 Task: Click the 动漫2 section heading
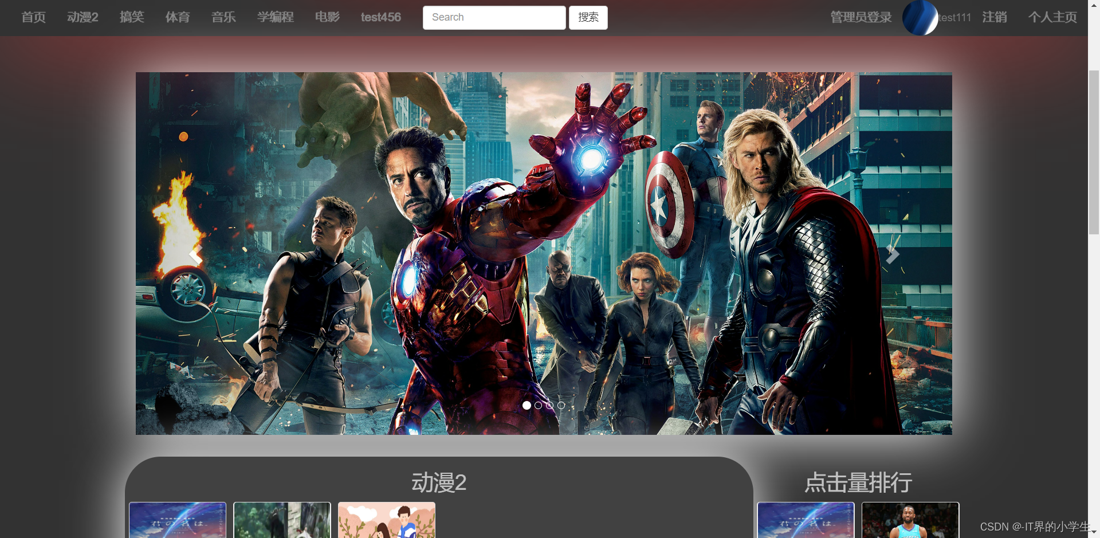point(439,482)
